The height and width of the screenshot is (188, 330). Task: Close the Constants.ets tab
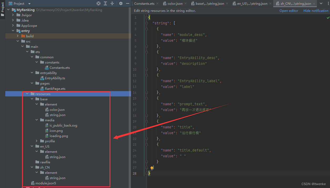tap(157, 3)
